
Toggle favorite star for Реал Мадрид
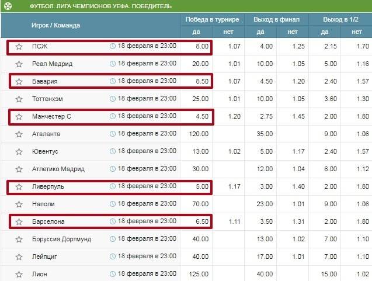click(x=19, y=64)
